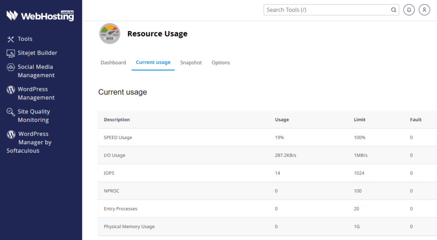Screen dimensions: 437x240
Task: Open the Snapshot tab
Action: 191,63
